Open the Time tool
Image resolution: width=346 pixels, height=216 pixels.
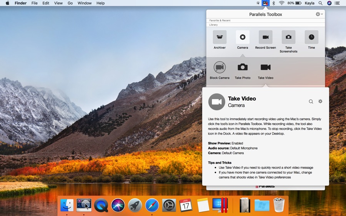[311, 37]
